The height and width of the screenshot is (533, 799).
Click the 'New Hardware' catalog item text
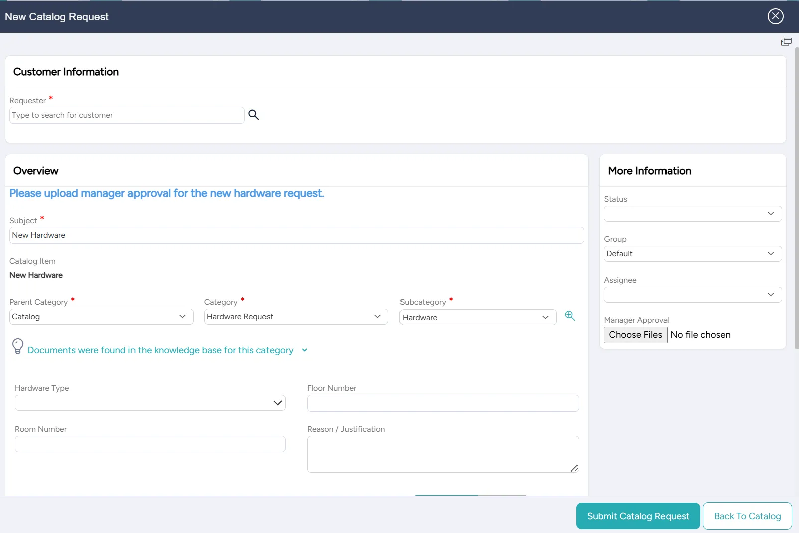(x=36, y=275)
